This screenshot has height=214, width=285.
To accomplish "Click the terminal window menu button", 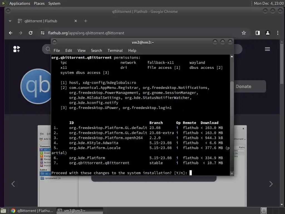I will click(x=55, y=42).
